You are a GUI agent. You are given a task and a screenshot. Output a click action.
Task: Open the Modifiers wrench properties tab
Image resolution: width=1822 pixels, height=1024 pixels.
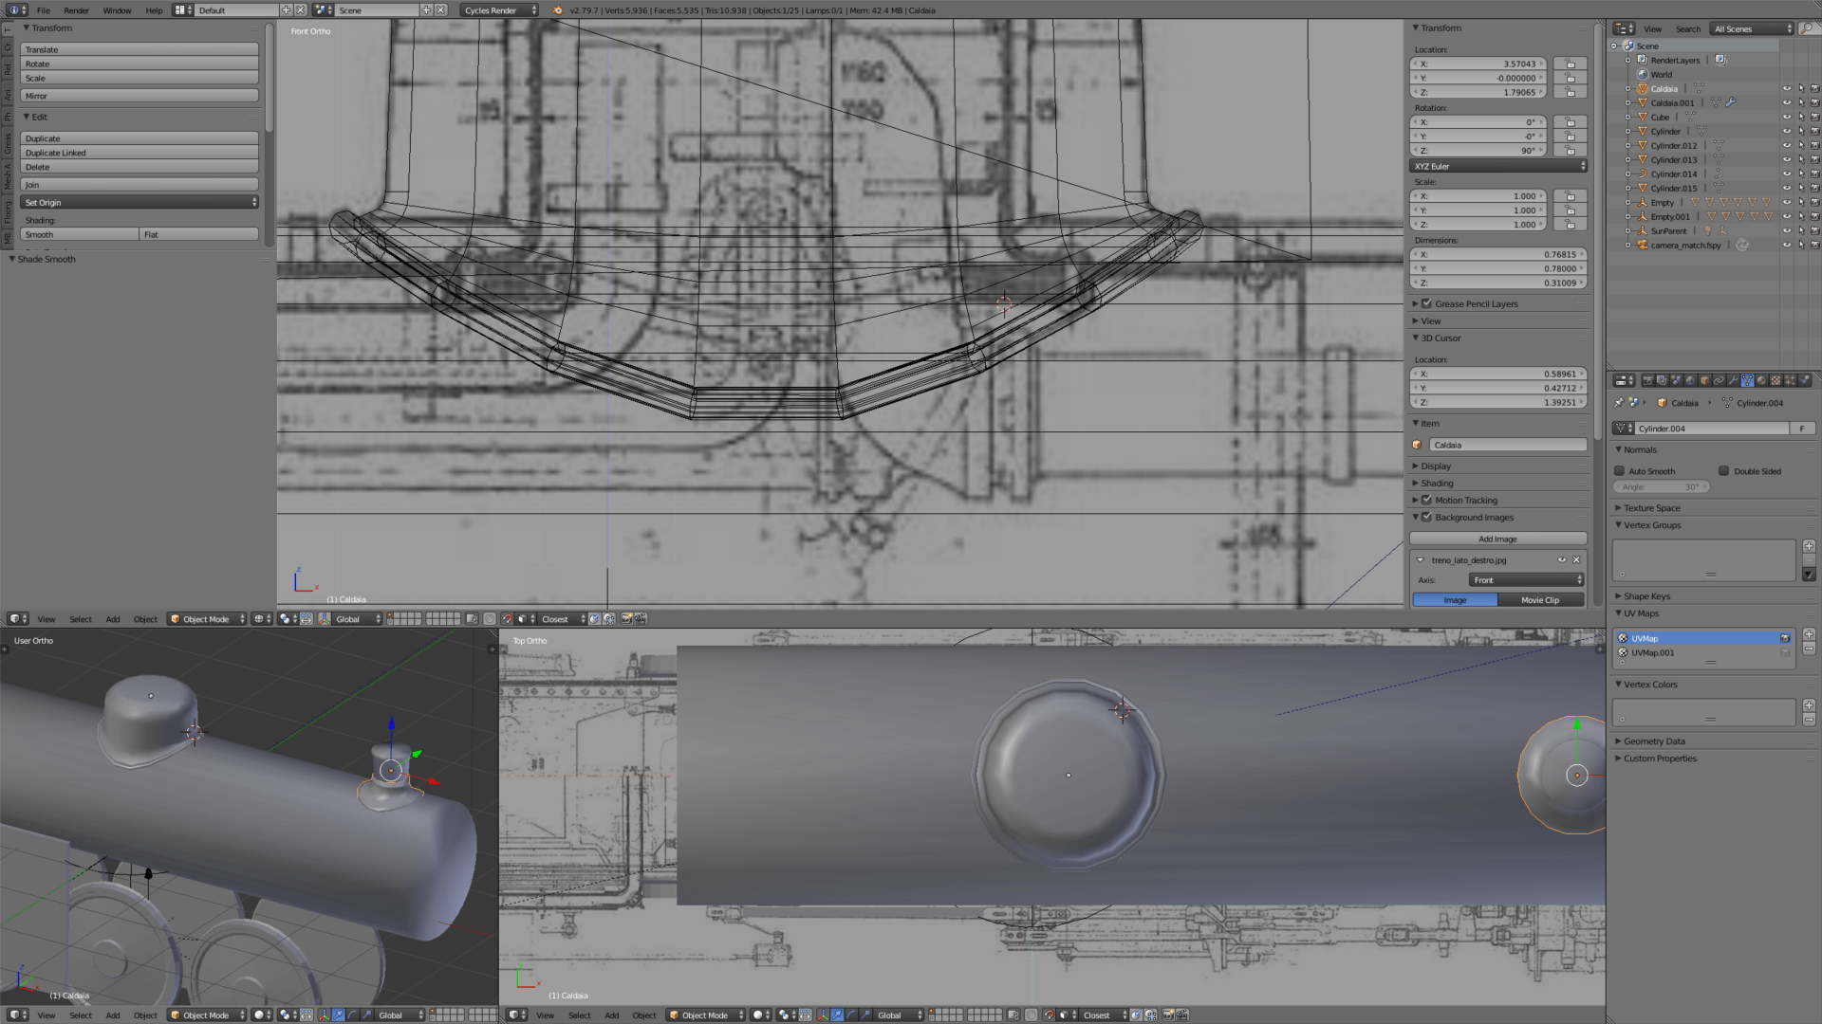tap(1733, 380)
